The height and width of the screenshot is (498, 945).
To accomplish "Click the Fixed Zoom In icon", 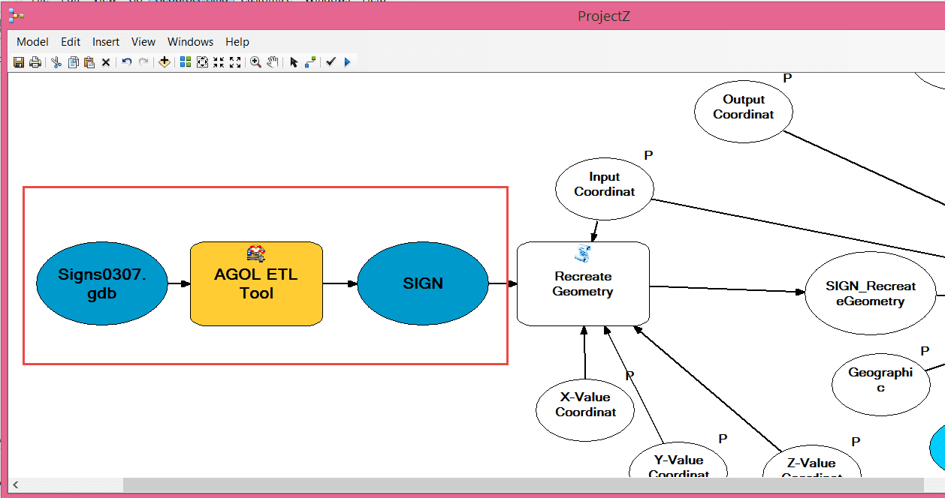I will (x=219, y=62).
